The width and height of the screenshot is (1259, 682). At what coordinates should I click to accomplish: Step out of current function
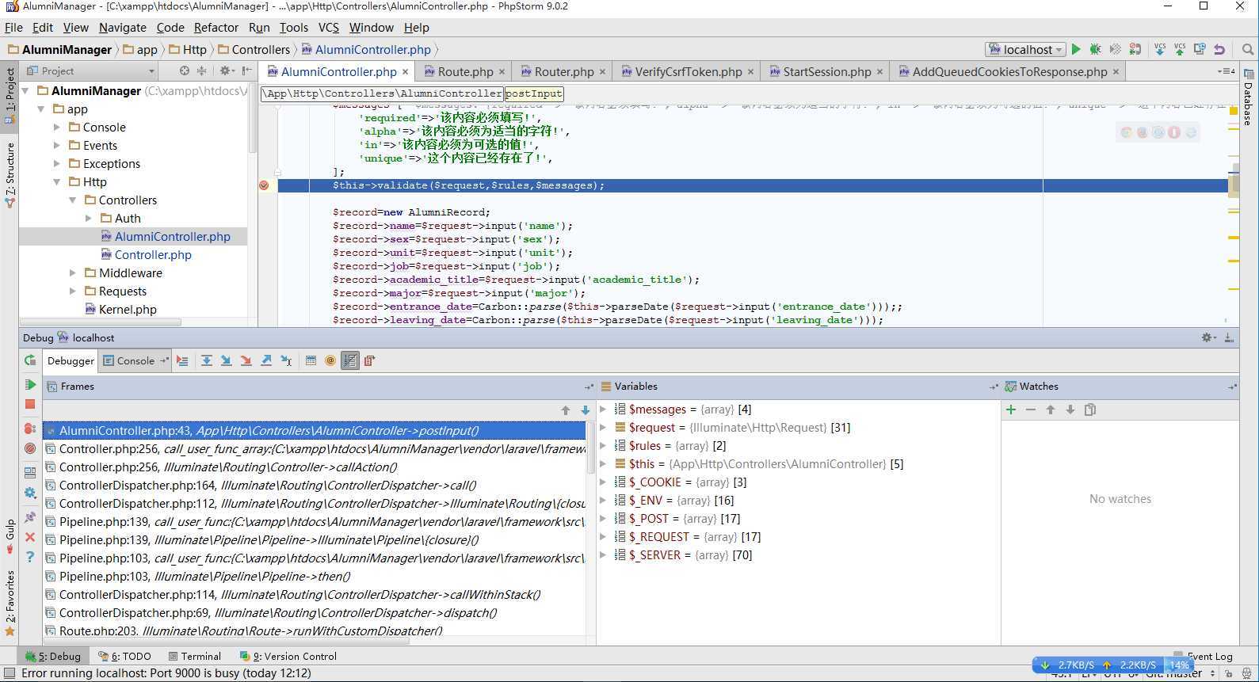(x=266, y=360)
